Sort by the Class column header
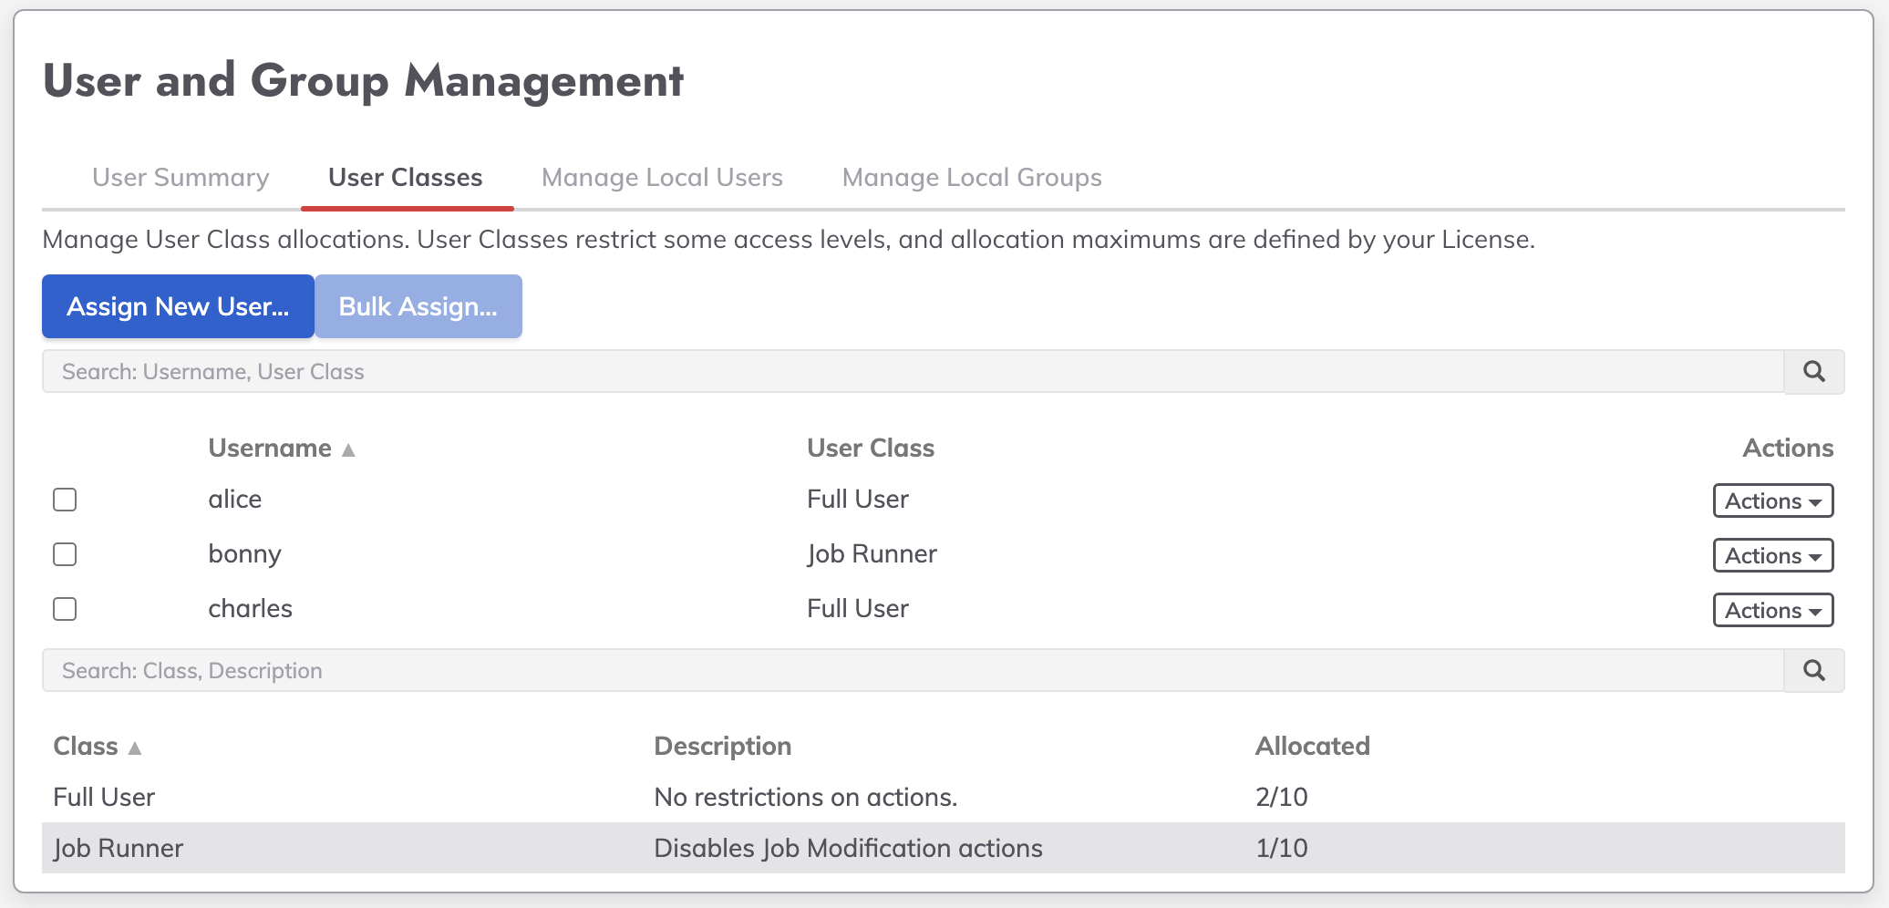1889x908 pixels. [86, 747]
